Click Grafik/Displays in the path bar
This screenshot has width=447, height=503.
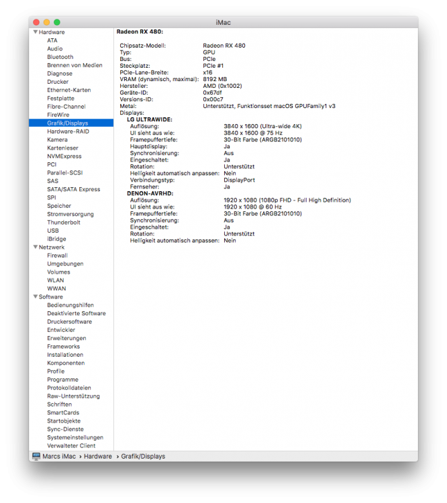(143, 456)
